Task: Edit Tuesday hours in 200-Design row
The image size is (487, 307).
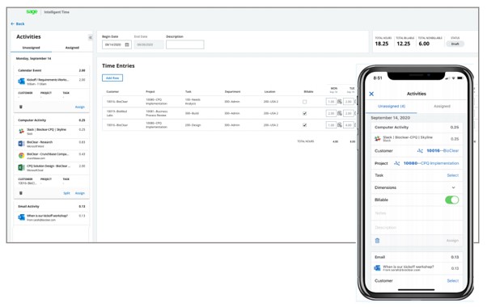Action: pos(349,125)
